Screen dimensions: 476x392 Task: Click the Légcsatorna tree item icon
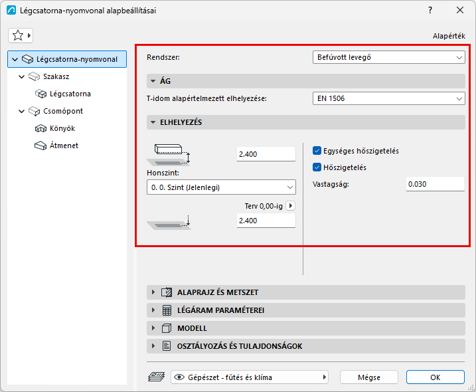click(40, 94)
